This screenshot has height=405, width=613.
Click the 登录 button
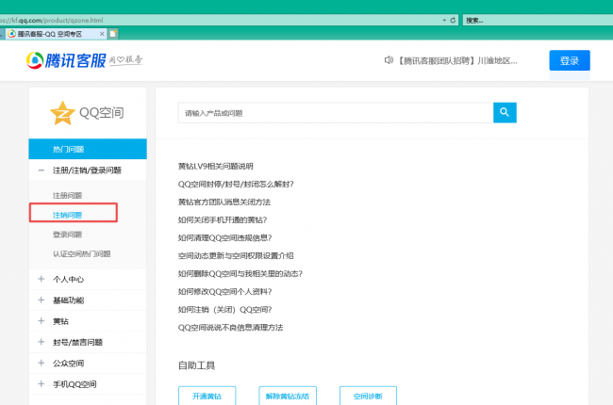pos(570,60)
